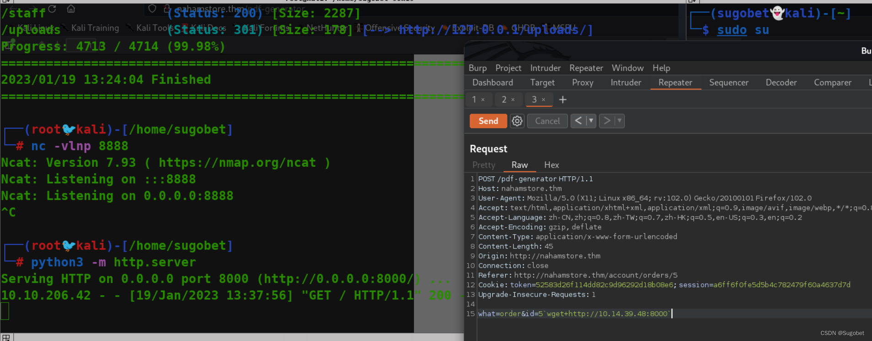
Task: Go to previous request with back arrow
Action: point(578,121)
